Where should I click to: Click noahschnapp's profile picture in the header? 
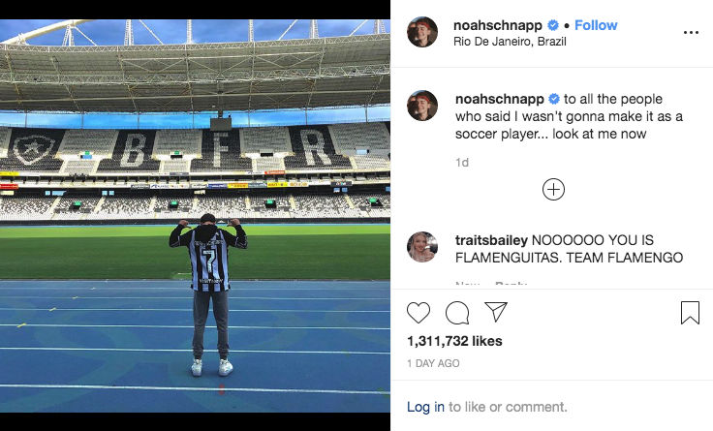(422, 32)
